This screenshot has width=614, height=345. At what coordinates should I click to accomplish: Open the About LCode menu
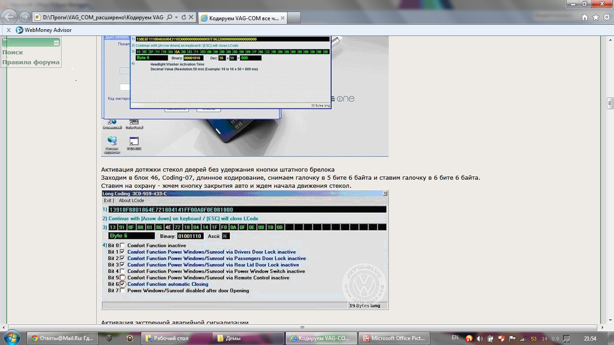[x=131, y=200]
